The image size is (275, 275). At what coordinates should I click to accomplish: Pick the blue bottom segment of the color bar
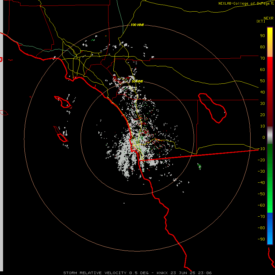click(270, 229)
